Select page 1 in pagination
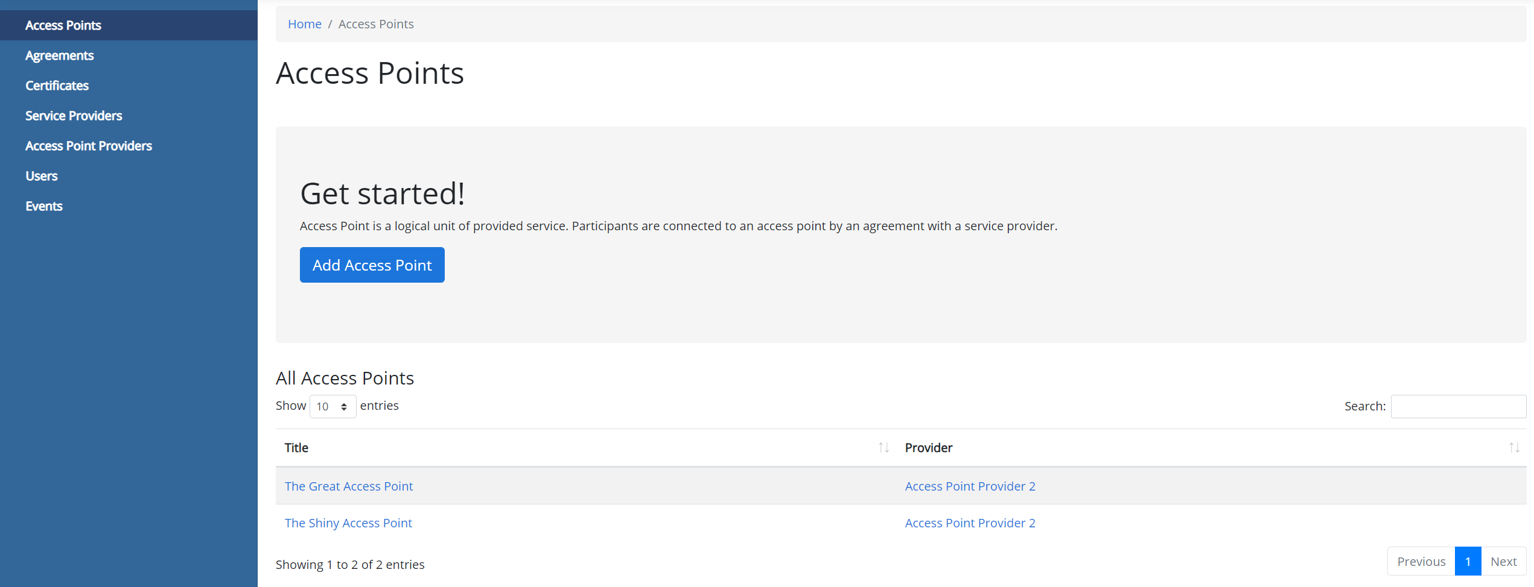The image size is (1534, 587). tap(1468, 562)
